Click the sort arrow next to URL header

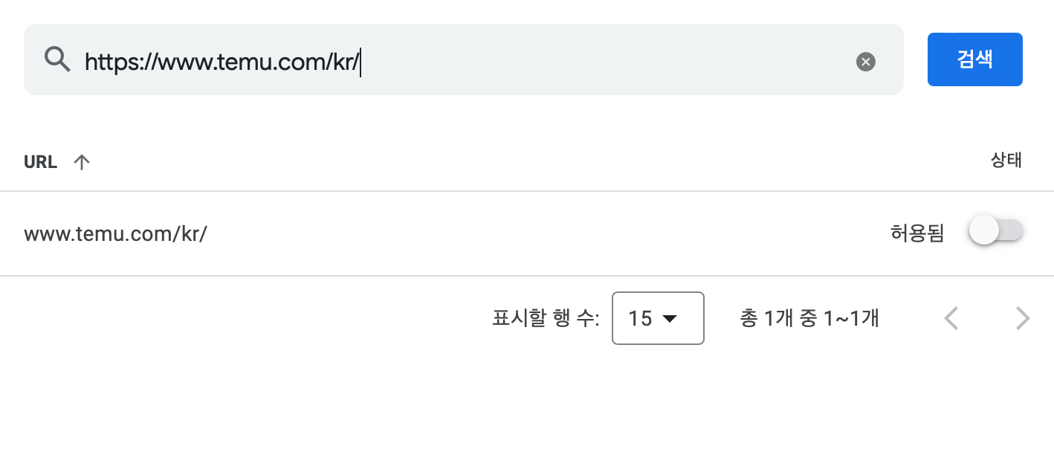click(82, 161)
